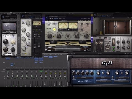The width and height of the screenshot is (132, 99).
Task: Click the Compare button in chamber plugin header
Action: coord(104,16)
